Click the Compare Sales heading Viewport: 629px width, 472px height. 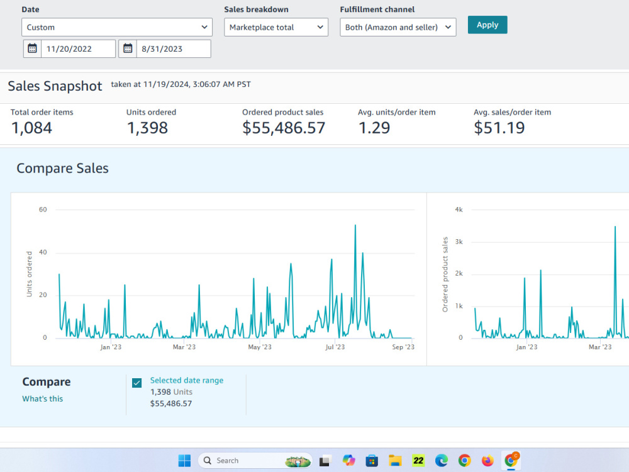tap(62, 168)
